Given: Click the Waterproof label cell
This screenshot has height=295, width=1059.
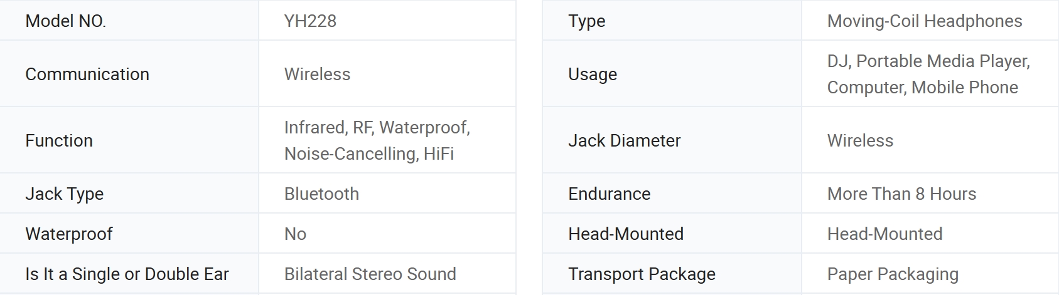Looking at the screenshot, I should tap(129, 234).
